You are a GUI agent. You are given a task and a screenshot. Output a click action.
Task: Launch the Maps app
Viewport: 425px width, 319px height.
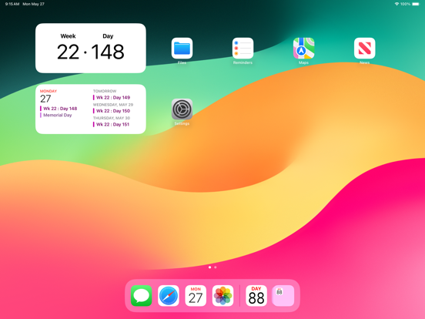(x=303, y=49)
